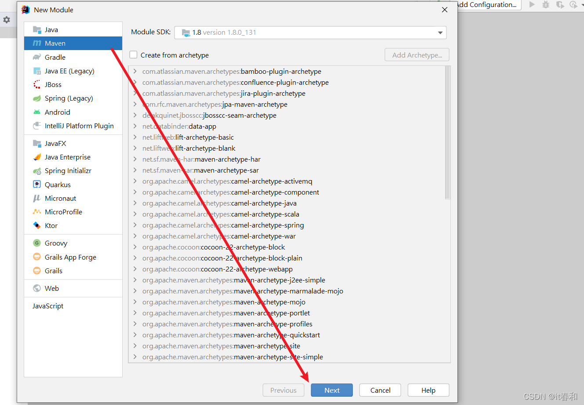Expand camel-archetype-activemq entry
This screenshot has width=584, height=405.
click(x=135, y=181)
